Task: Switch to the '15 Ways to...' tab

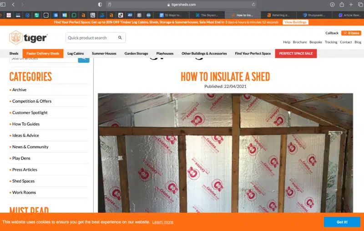Action: point(171,15)
